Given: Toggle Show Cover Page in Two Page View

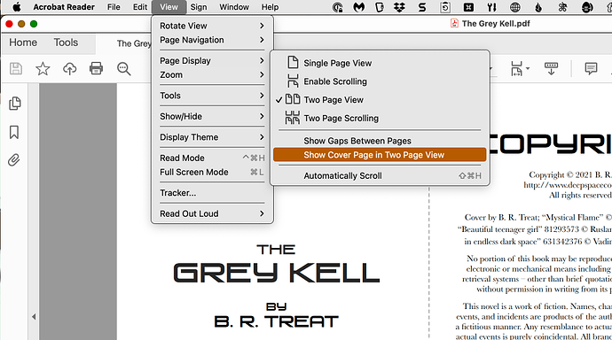Looking at the screenshot, I should (380, 155).
